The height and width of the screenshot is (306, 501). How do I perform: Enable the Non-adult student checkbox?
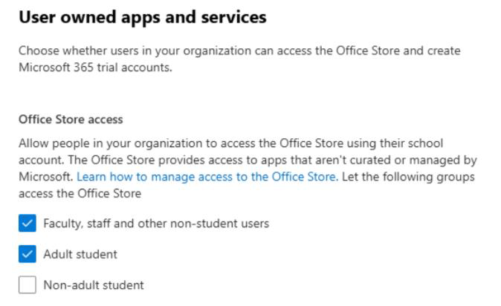coord(28,285)
